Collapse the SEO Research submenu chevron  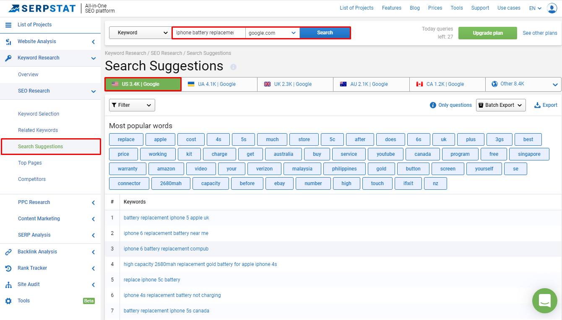coord(93,91)
